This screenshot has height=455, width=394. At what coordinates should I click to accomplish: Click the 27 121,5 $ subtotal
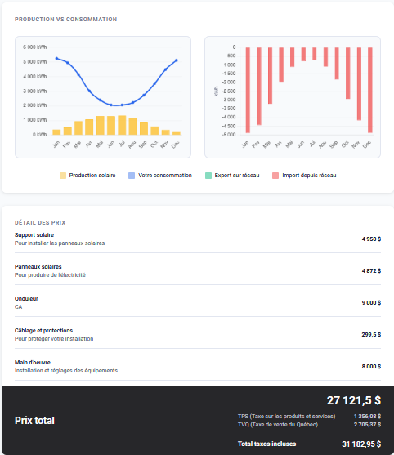[354, 400]
